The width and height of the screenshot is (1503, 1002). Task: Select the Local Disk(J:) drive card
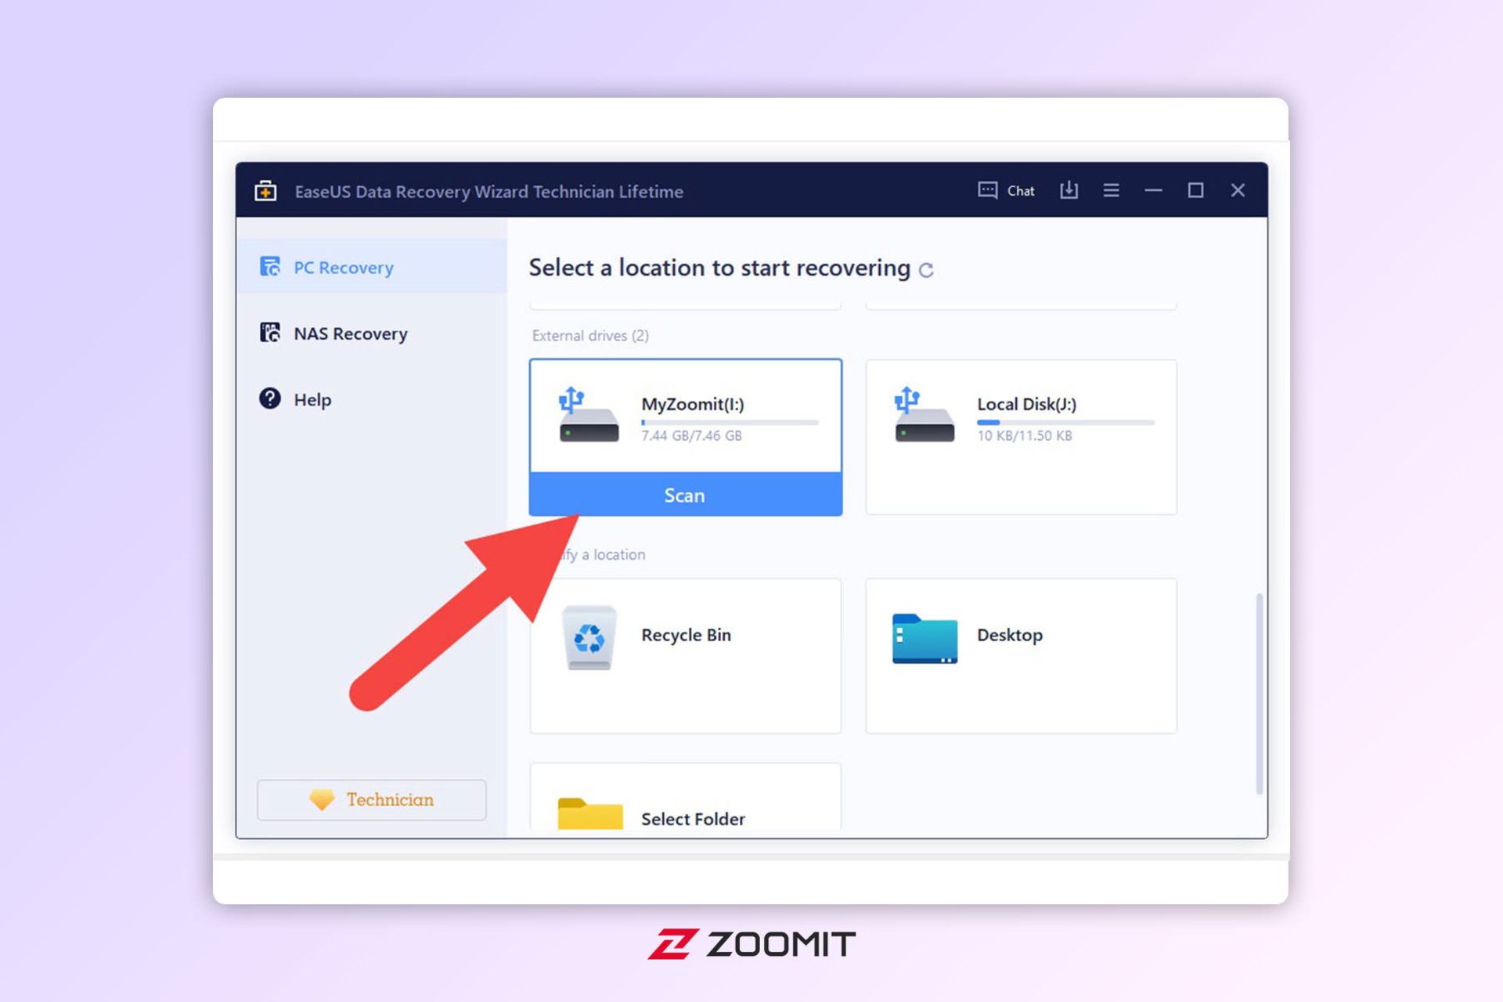point(1021,437)
